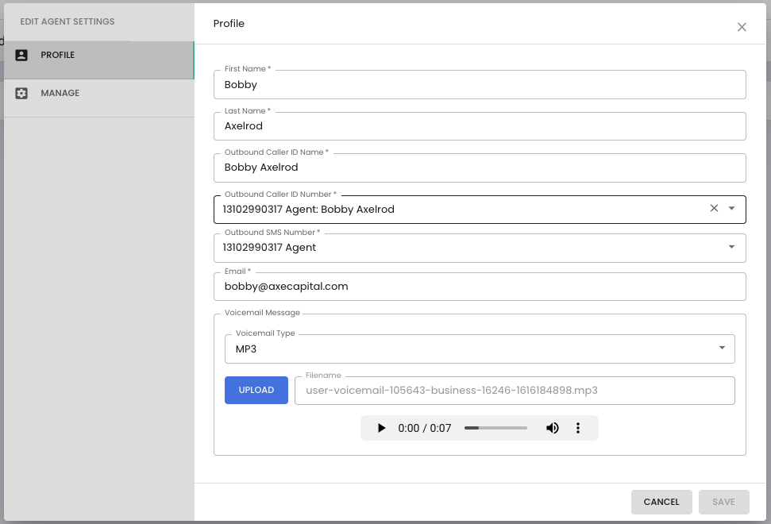Click the Profile person icon in sidebar

(21, 55)
